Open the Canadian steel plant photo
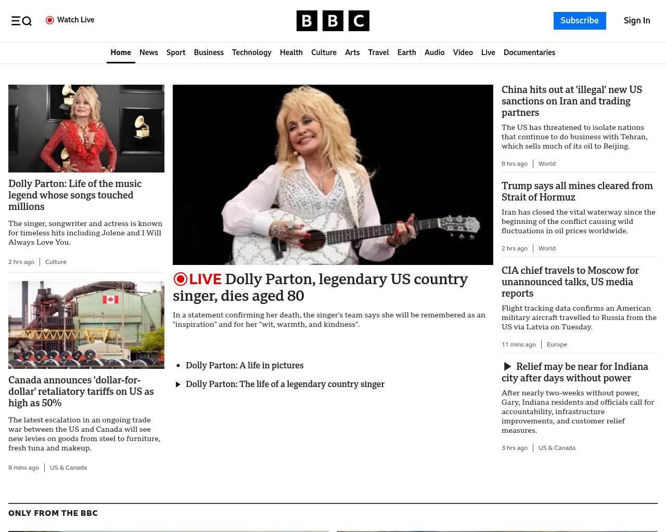 [x=86, y=325]
